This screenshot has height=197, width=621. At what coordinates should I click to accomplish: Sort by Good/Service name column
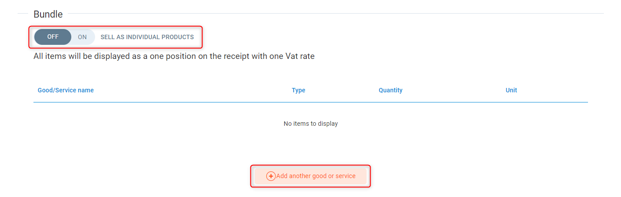[x=66, y=90]
